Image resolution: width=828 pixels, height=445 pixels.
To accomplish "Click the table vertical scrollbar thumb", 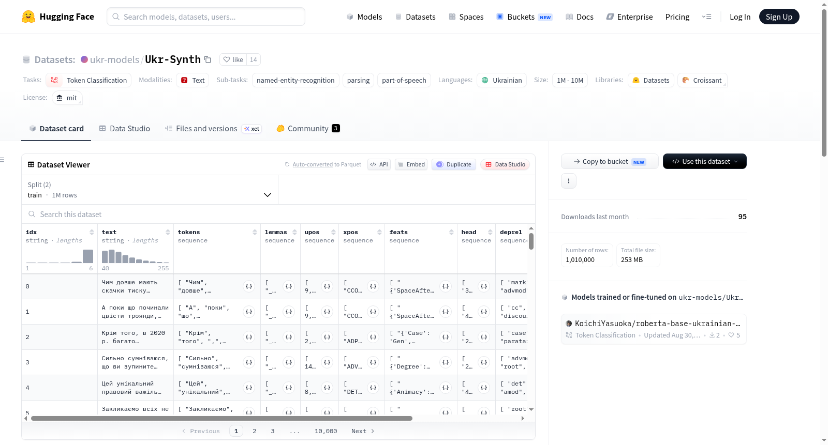I will 531,241.
